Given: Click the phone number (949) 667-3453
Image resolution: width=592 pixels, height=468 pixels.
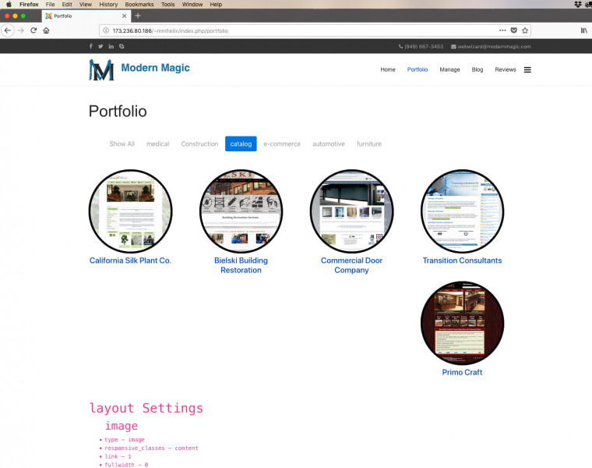Looking at the screenshot, I should 421,47.
